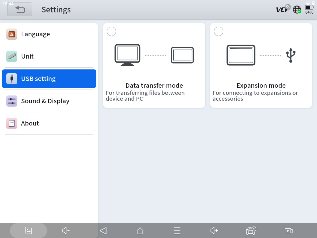Open recent apps menu icon
This screenshot has width=317, height=238.
[x=177, y=231]
